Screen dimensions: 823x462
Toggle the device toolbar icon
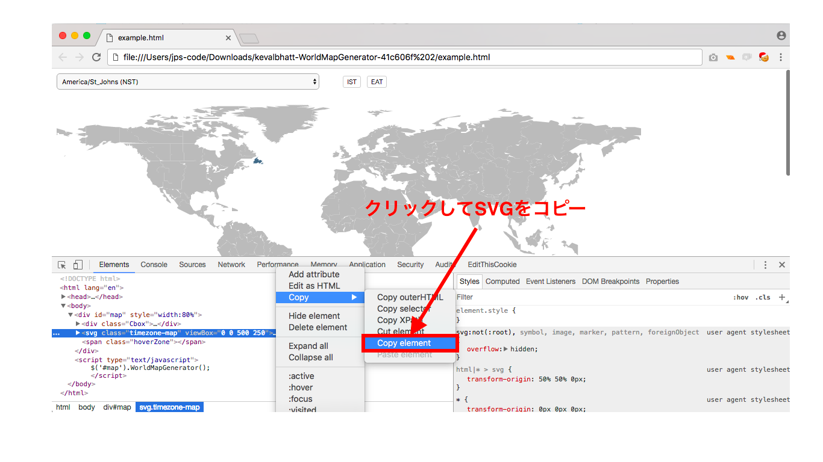pyautogui.click(x=78, y=265)
